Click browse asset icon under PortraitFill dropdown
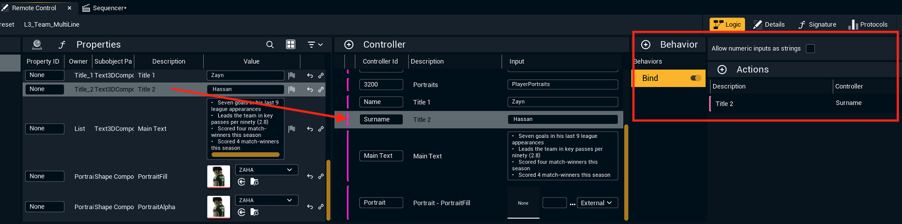This screenshot has width=902, height=224. [x=254, y=182]
